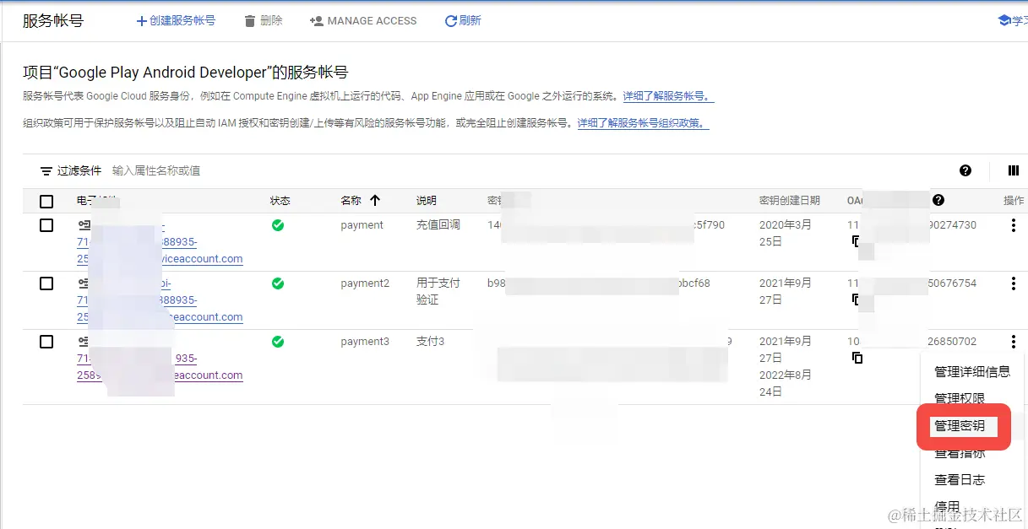Click the date 2022年8月24日
The height and width of the screenshot is (529, 1028).
tap(786, 383)
